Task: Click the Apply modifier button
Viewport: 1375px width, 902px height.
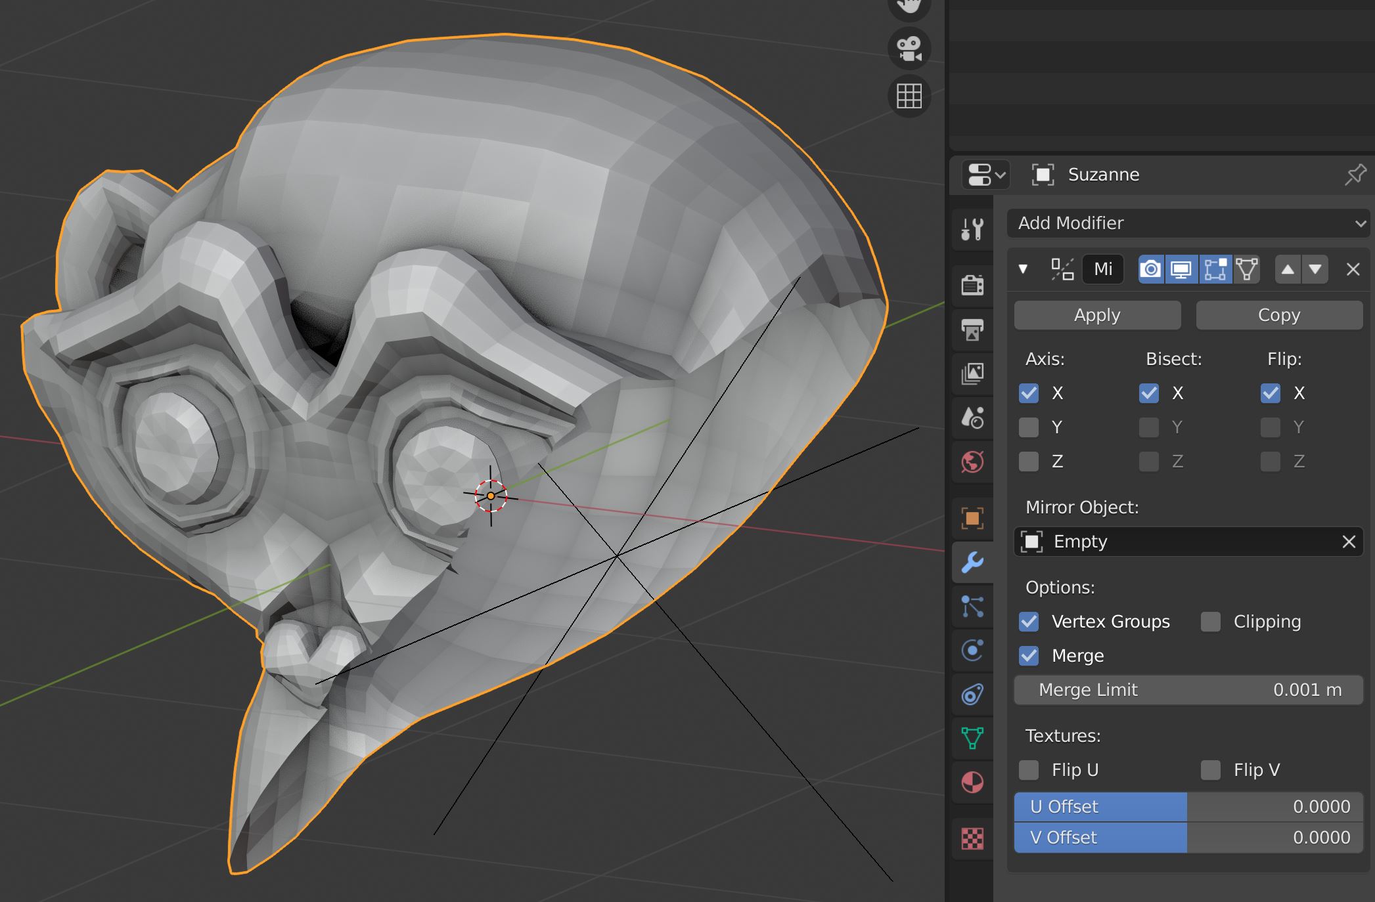Action: (1097, 315)
